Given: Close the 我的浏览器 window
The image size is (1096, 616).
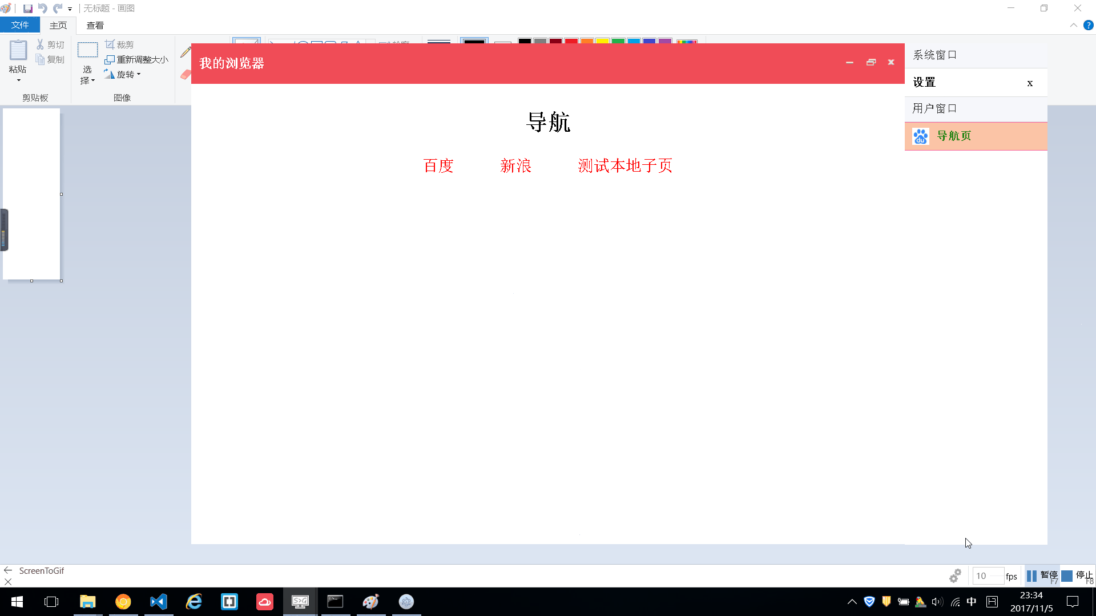Looking at the screenshot, I should coord(891,62).
